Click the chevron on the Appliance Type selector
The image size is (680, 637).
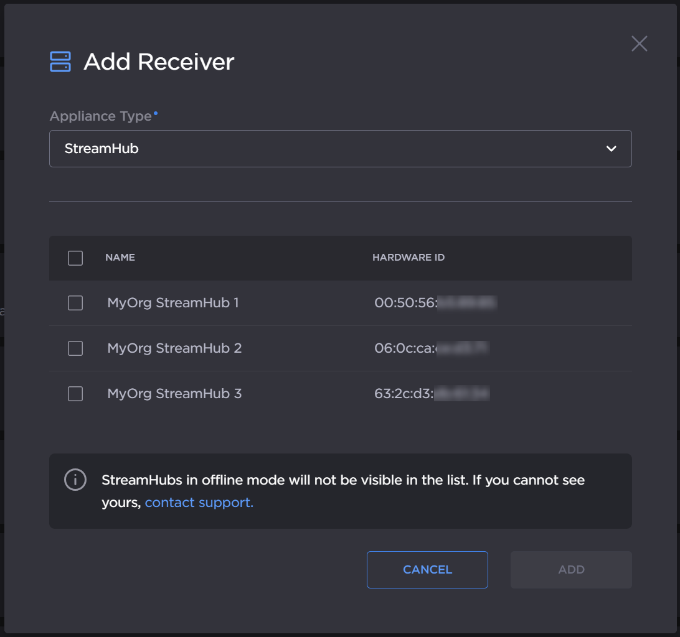click(x=610, y=149)
